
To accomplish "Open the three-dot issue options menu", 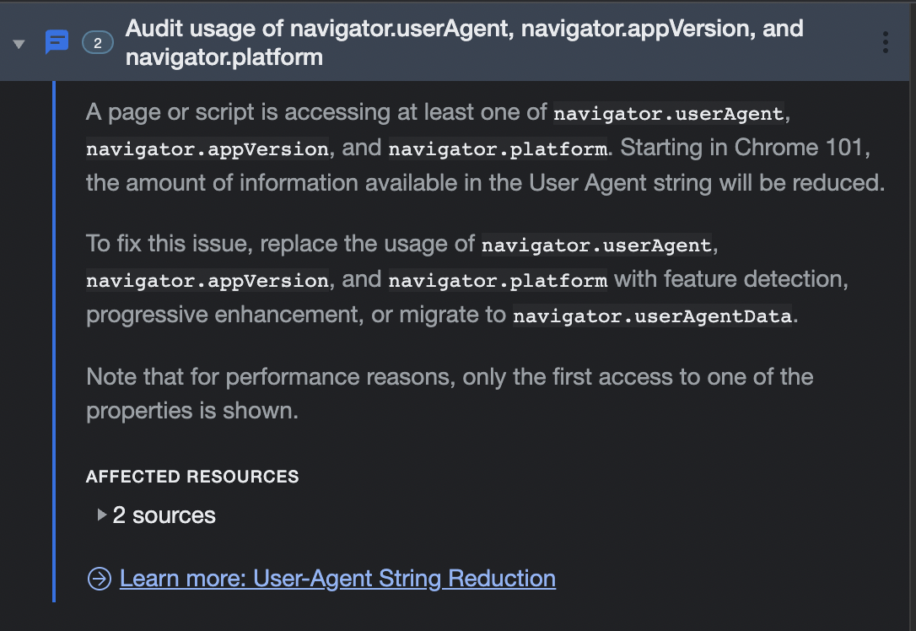I will [886, 43].
